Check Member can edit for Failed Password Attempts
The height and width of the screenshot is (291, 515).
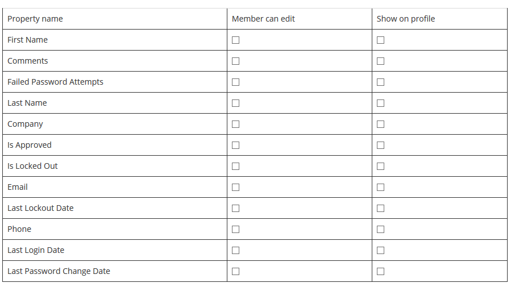(x=235, y=82)
